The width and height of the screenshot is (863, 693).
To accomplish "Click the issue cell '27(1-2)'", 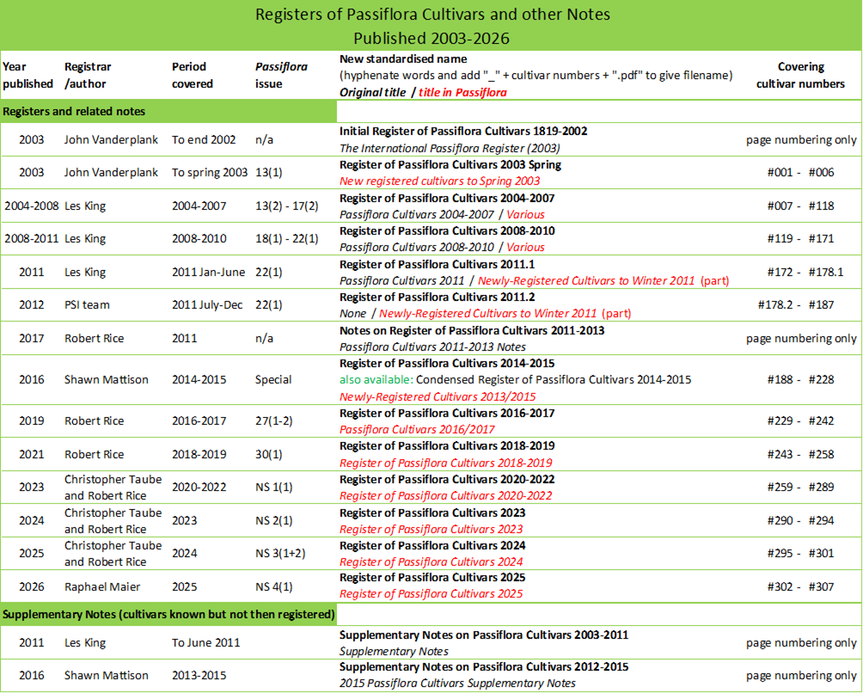I will point(273,420).
